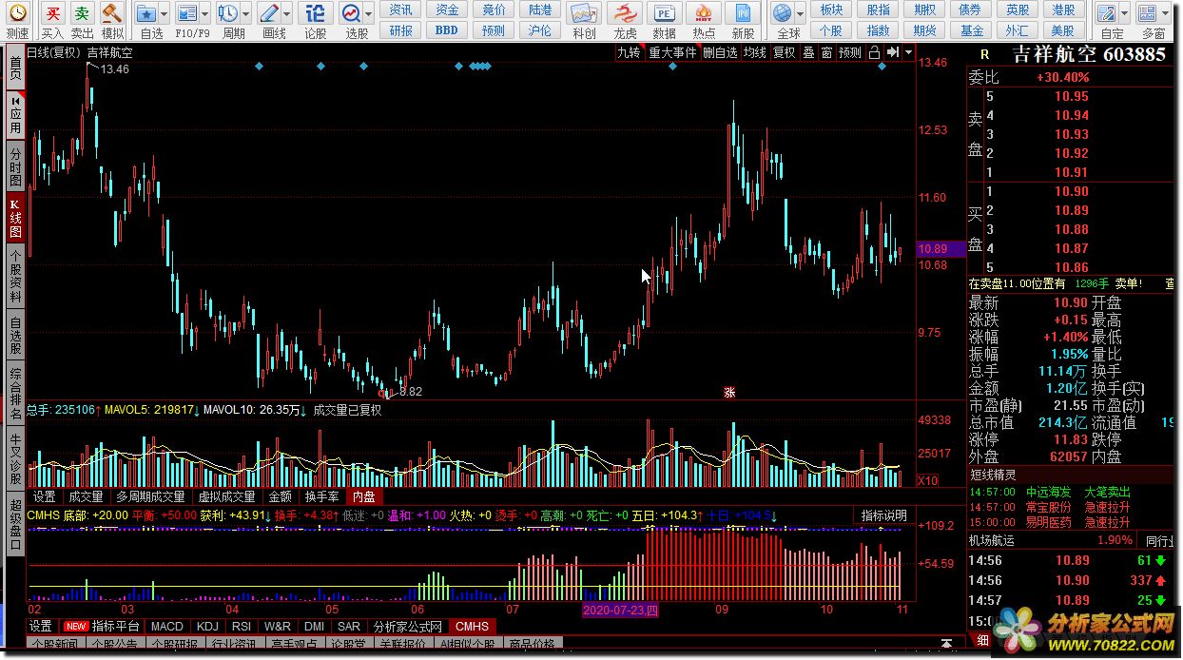The image size is (1183, 660).
Task: Toggle the 复权 adjustment in chart toolbar
Action: click(785, 53)
